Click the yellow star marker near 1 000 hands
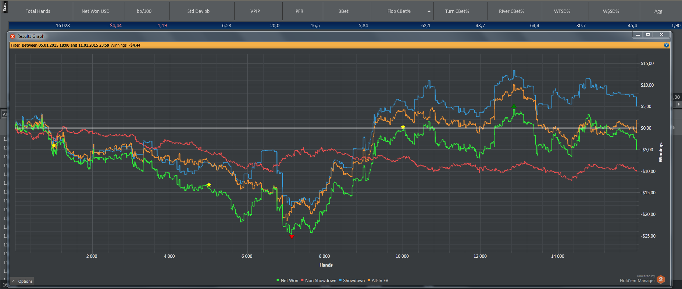The image size is (682, 289). point(54,145)
